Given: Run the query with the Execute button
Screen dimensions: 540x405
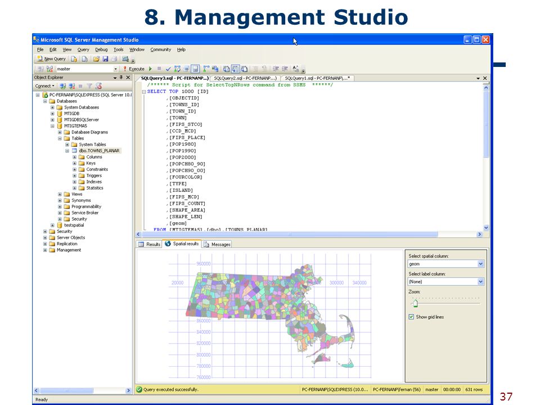Looking at the screenshot, I should click(134, 69).
